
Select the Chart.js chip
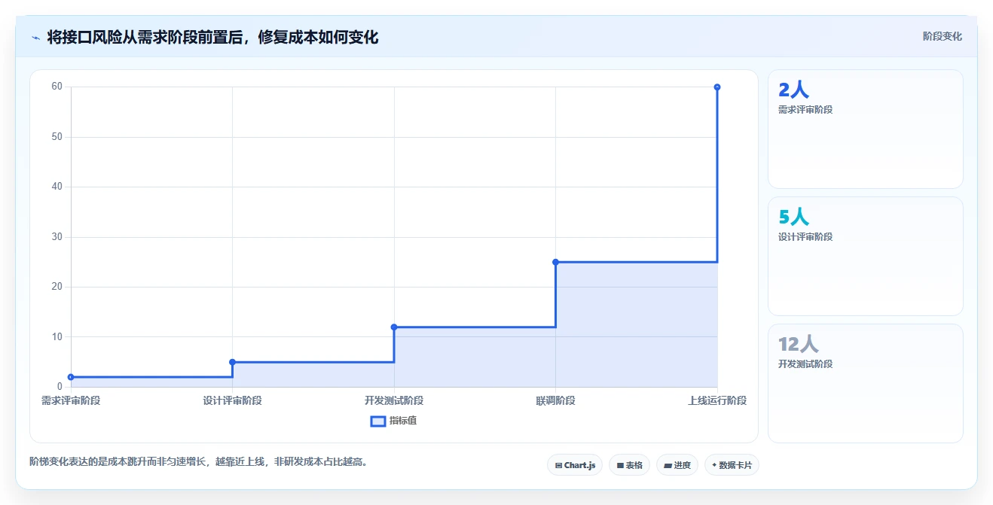point(575,465)
